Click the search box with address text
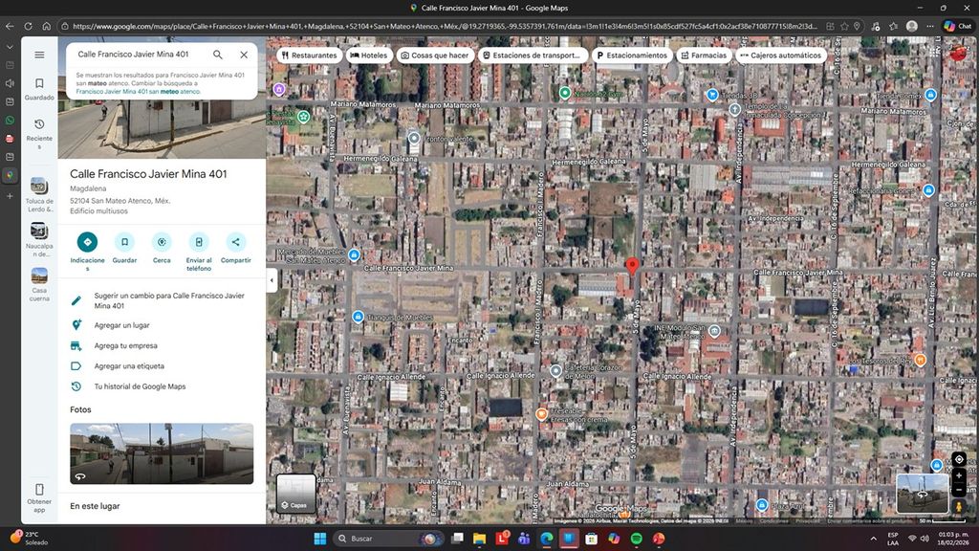This screenshot has height=551, width=979. [139, 55]
